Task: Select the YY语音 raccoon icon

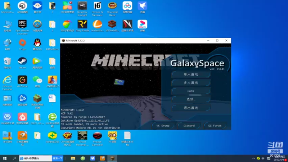Action: pyautogui.click(x=112, y=138)
